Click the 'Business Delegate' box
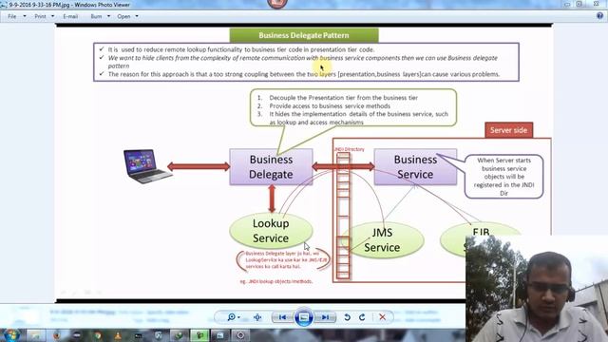This screenshot has width=608, height=342. coord(271,167)
